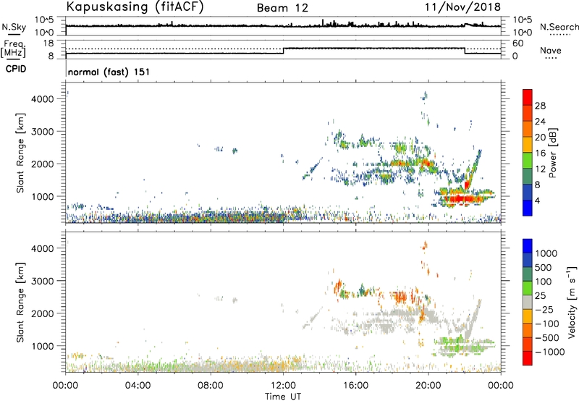Click the red bottom band of Velocity colorbar
Viewport: 579px width, 401px height.
528,358
